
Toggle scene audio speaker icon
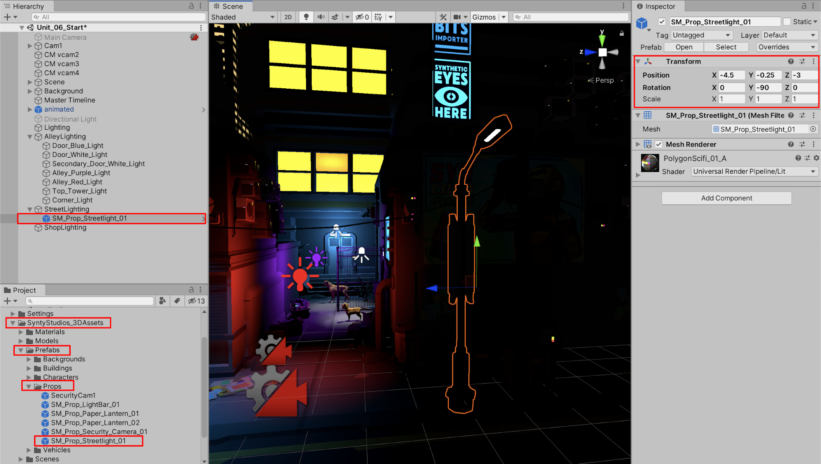point(321,17)
